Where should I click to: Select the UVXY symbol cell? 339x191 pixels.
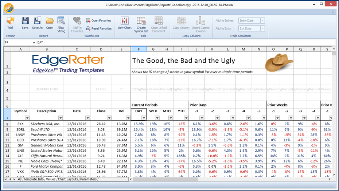(20, 135)
